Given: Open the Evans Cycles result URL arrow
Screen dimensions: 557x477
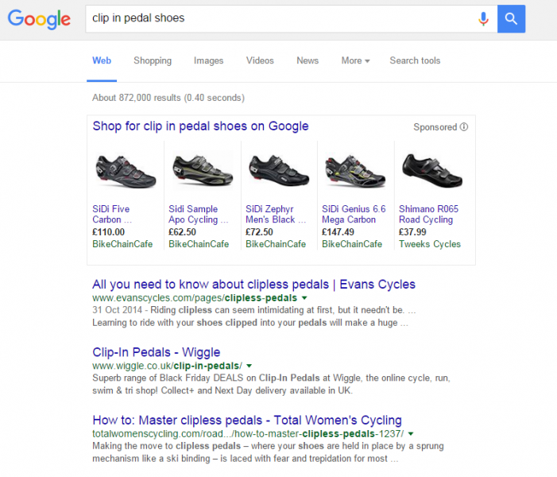Looking at the screenshot, I should pyautogui.click(x=304, y=298).
